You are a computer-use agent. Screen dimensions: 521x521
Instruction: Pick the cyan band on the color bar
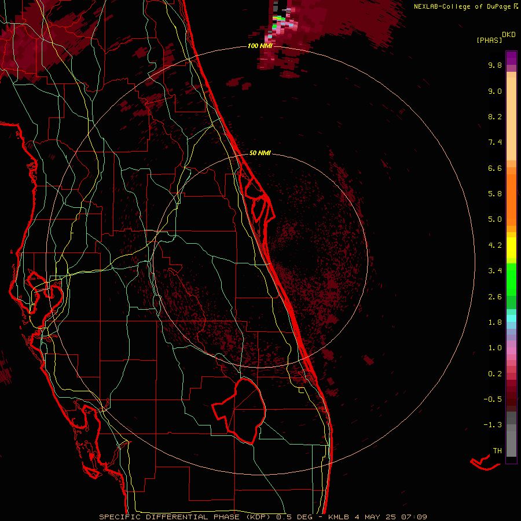tap(511, 318)
